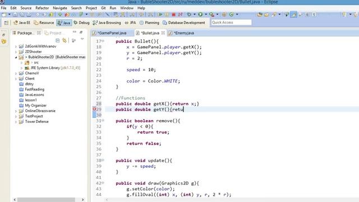Click the Disconnect icon next to Terminate
This screenshot has width=359, height=202.
point(181,15)
